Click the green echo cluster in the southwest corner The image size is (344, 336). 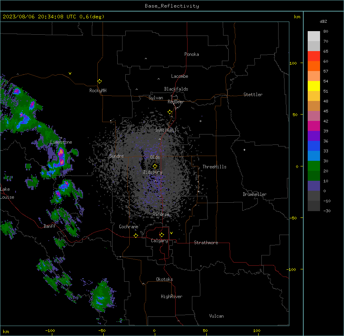[102, 296]
